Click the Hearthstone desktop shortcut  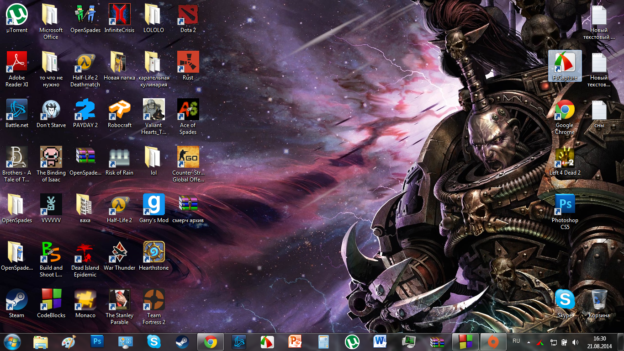tap(154, 253)
